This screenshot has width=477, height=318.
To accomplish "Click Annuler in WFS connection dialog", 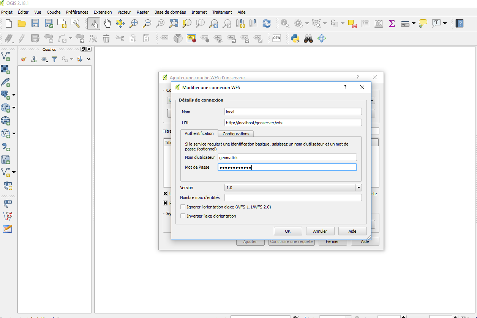I will tap(320, 231).
